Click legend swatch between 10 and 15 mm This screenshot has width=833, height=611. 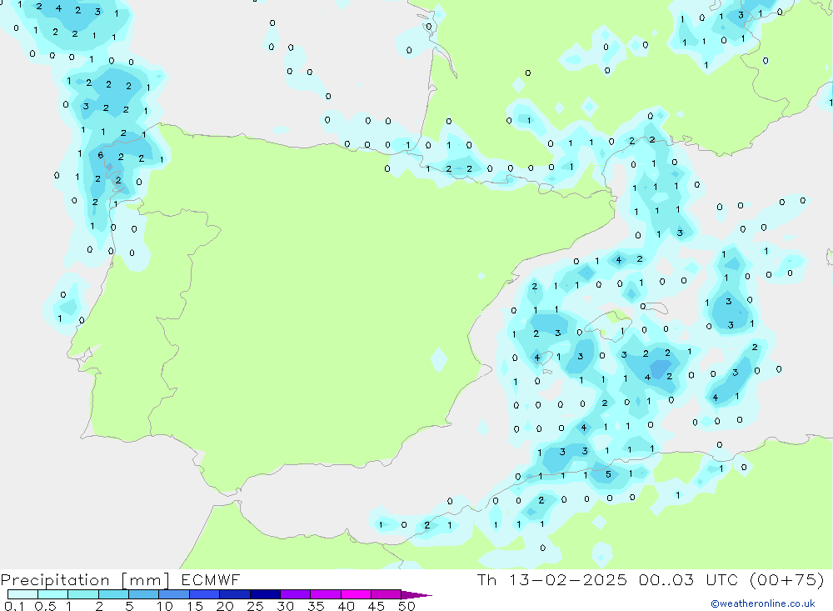tap(174, 594)
